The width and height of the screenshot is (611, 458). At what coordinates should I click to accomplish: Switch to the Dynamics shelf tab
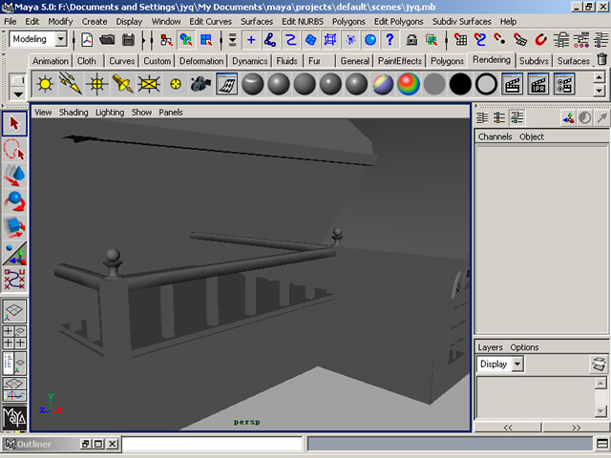click(x=250, y=61)
